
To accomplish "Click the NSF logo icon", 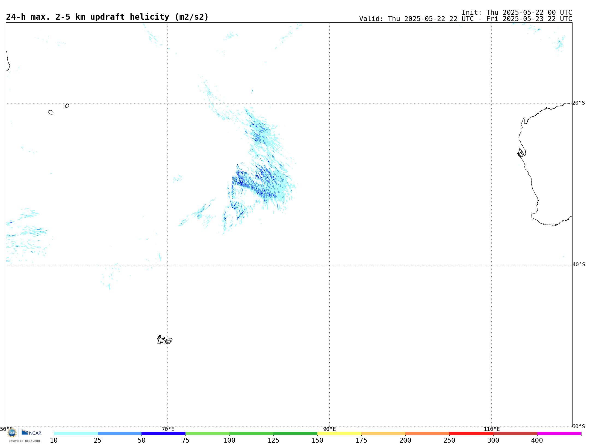I will pos(12,433).
